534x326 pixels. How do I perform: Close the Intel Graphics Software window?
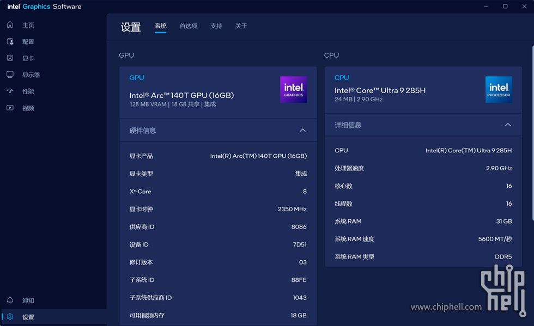tap(524, 6)
